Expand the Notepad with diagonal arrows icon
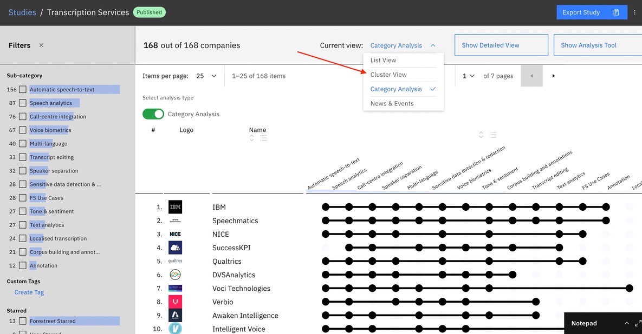 tap(638, 323)
